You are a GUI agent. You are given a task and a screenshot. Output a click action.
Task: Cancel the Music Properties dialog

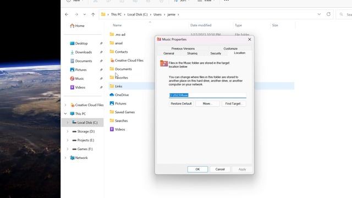click(220, 169)
